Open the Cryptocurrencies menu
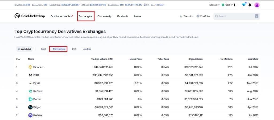This screenshot has width=274, height=120. (x=62, y=16)
